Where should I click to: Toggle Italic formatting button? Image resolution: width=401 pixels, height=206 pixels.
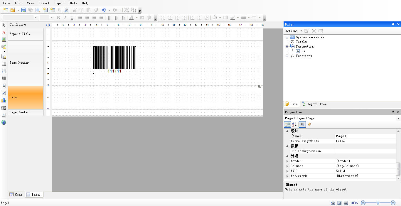tap(65, 18)
